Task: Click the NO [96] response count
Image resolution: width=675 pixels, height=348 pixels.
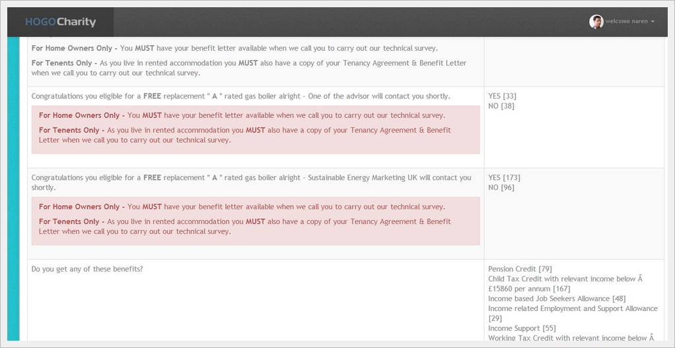Action: pos(501,188)
